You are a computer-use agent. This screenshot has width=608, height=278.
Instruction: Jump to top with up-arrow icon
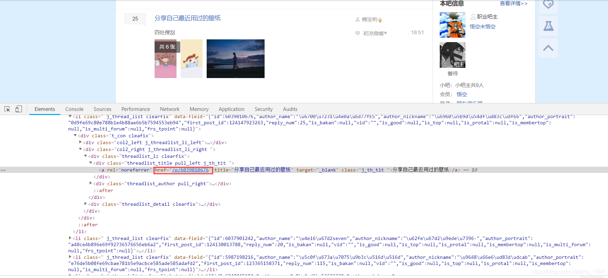[x=548, y=48]
